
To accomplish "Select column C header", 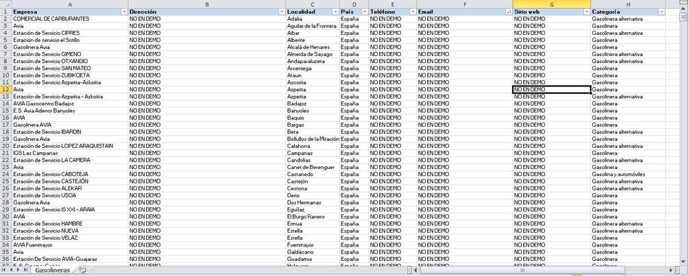I will pyautogui.click(x=313, y=4).
